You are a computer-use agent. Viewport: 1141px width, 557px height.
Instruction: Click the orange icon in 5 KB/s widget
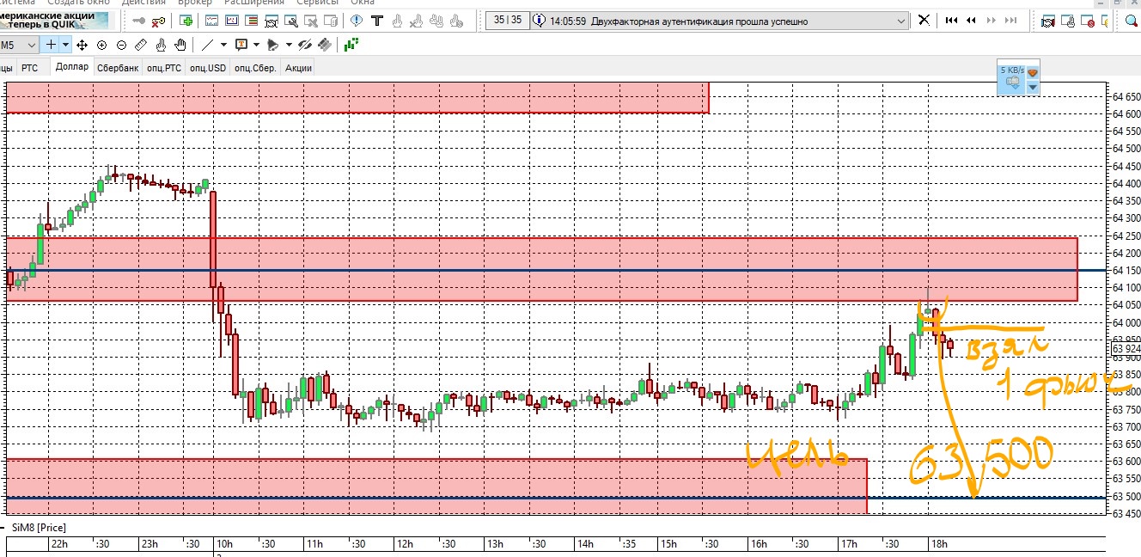[x=1033, y=73]
